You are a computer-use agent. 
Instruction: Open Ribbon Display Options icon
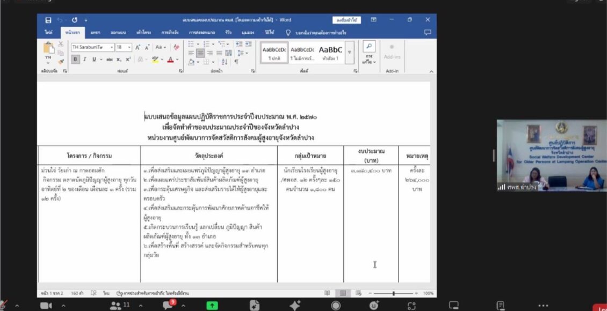[x=373, y=20]
